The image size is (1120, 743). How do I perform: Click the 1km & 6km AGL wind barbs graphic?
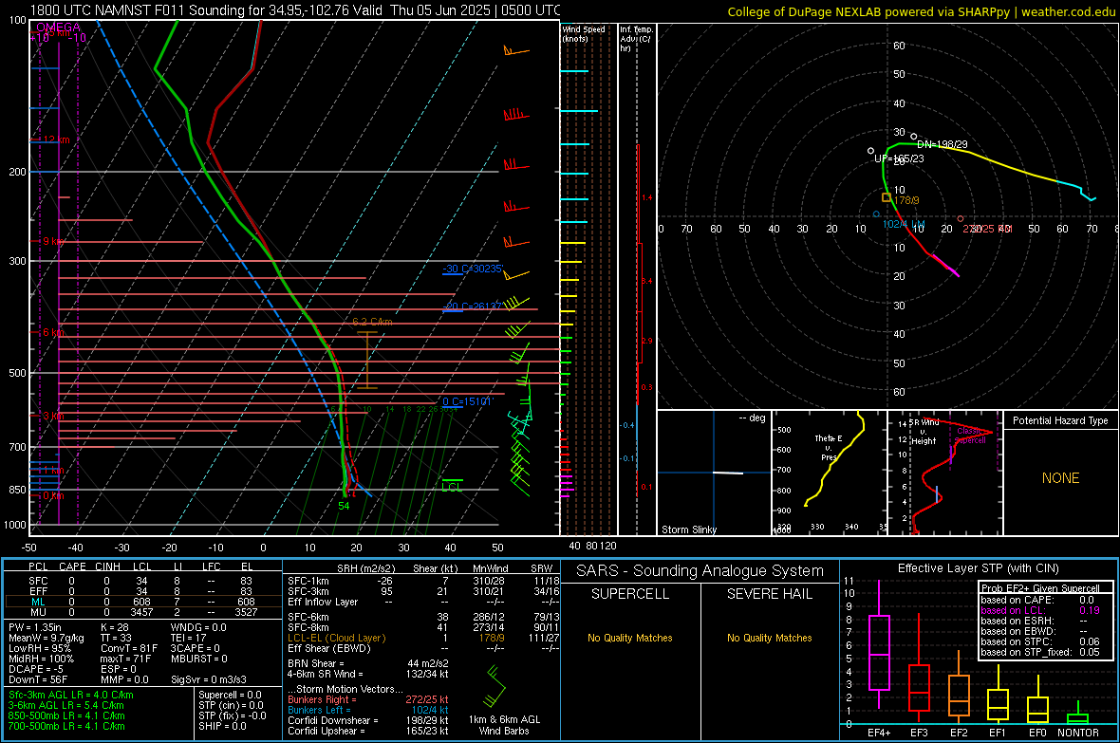[495, 686]
